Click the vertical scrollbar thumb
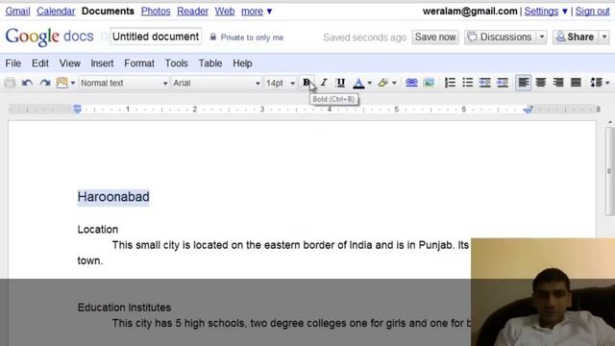This screenshot has height=346, width=615. coord(609,171)
